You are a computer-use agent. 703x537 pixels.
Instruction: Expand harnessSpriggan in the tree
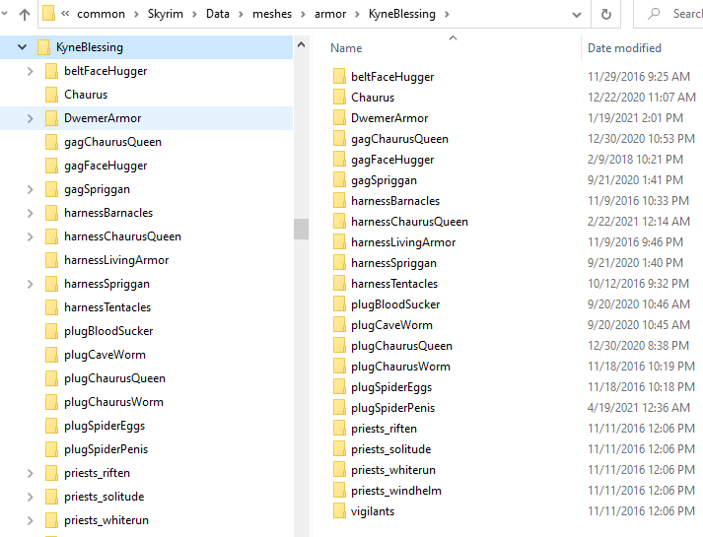click(x=30, y=284)
